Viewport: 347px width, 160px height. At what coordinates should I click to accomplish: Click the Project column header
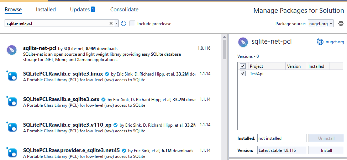coord(267,66)
